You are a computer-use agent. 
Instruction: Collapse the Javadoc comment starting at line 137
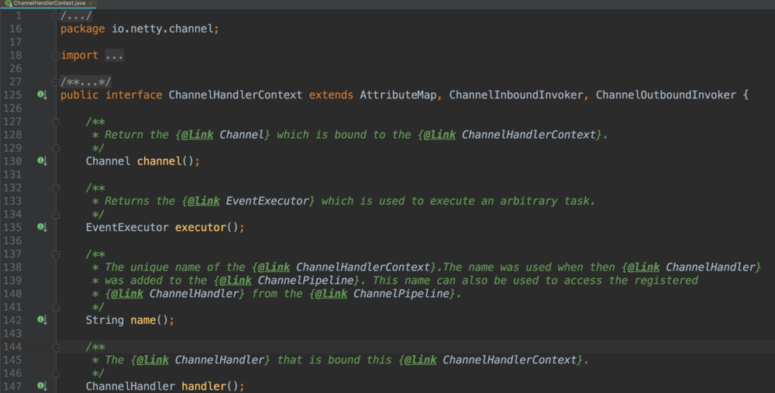click(56, 254)
